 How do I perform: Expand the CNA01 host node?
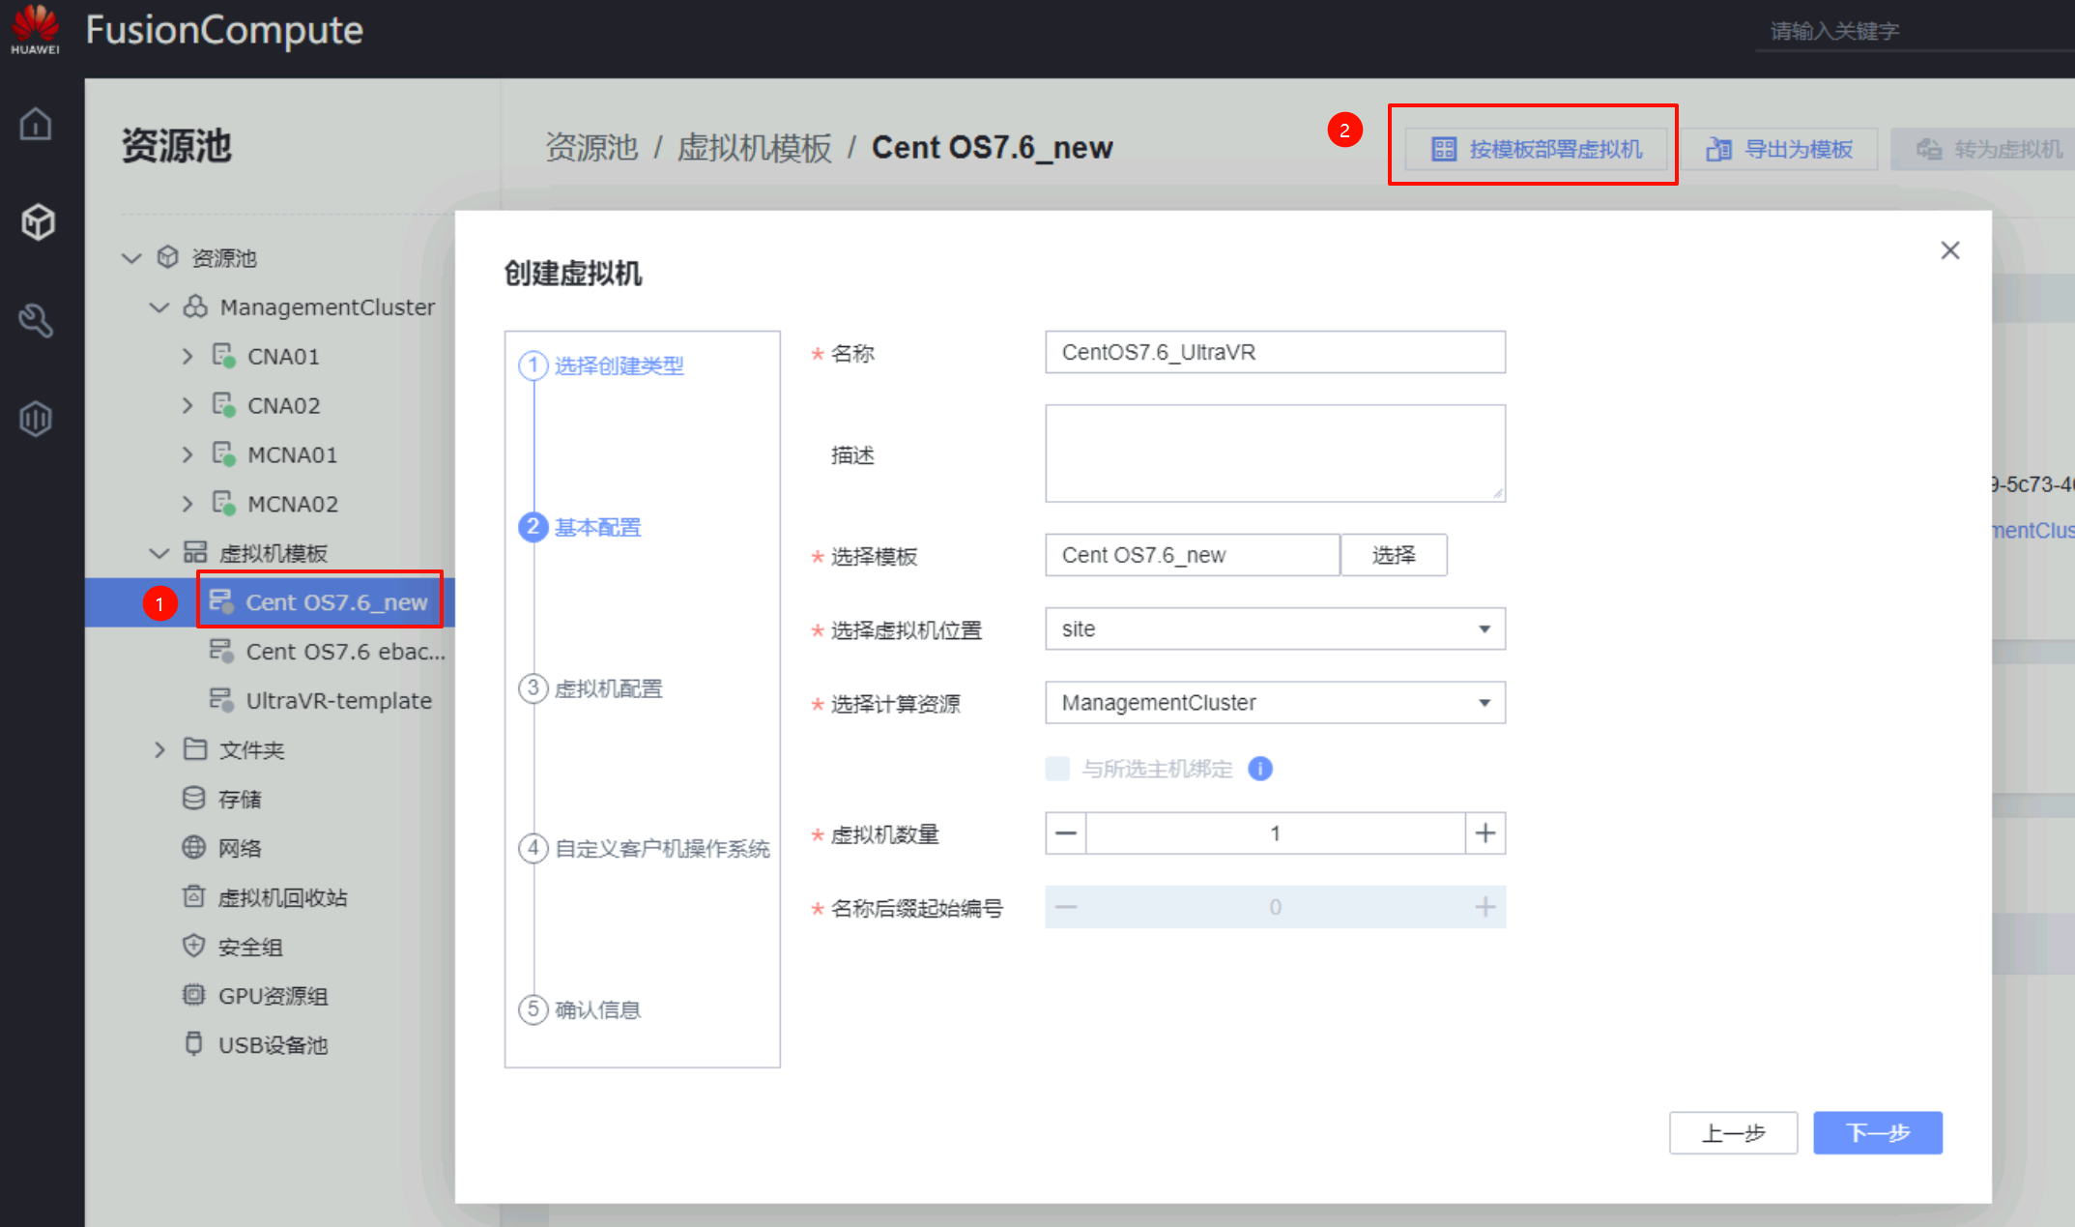click(187, 357)
